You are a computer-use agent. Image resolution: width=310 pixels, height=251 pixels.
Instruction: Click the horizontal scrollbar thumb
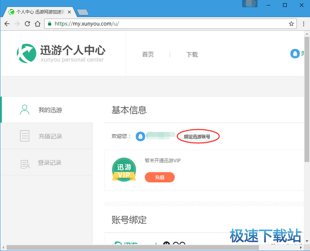click(x=132, y=247)
